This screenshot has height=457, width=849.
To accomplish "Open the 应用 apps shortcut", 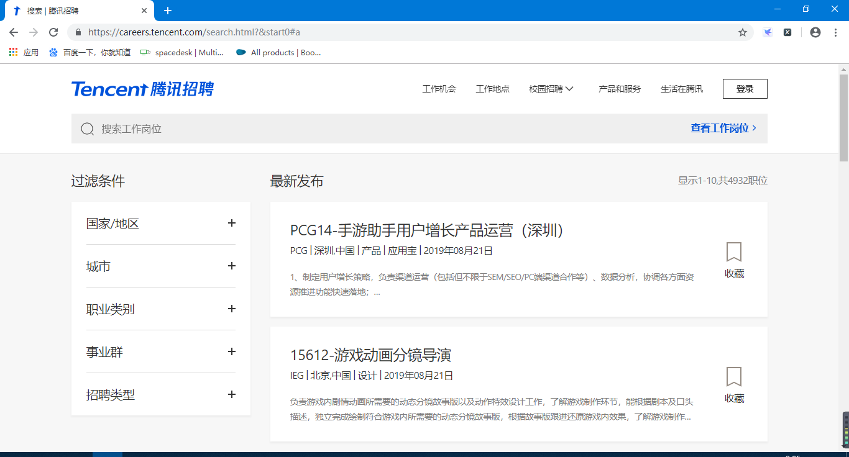I will pyautogui.click(x=24, y=53).
